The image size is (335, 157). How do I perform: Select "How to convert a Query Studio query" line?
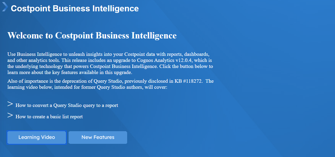[x=67, y=105]
